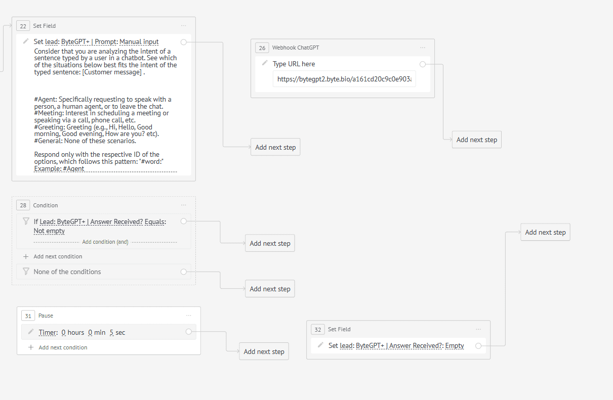Open the Manual input selector in step 22
The image size is (613, 400).
pyautogui.click(x=139, y=42)
